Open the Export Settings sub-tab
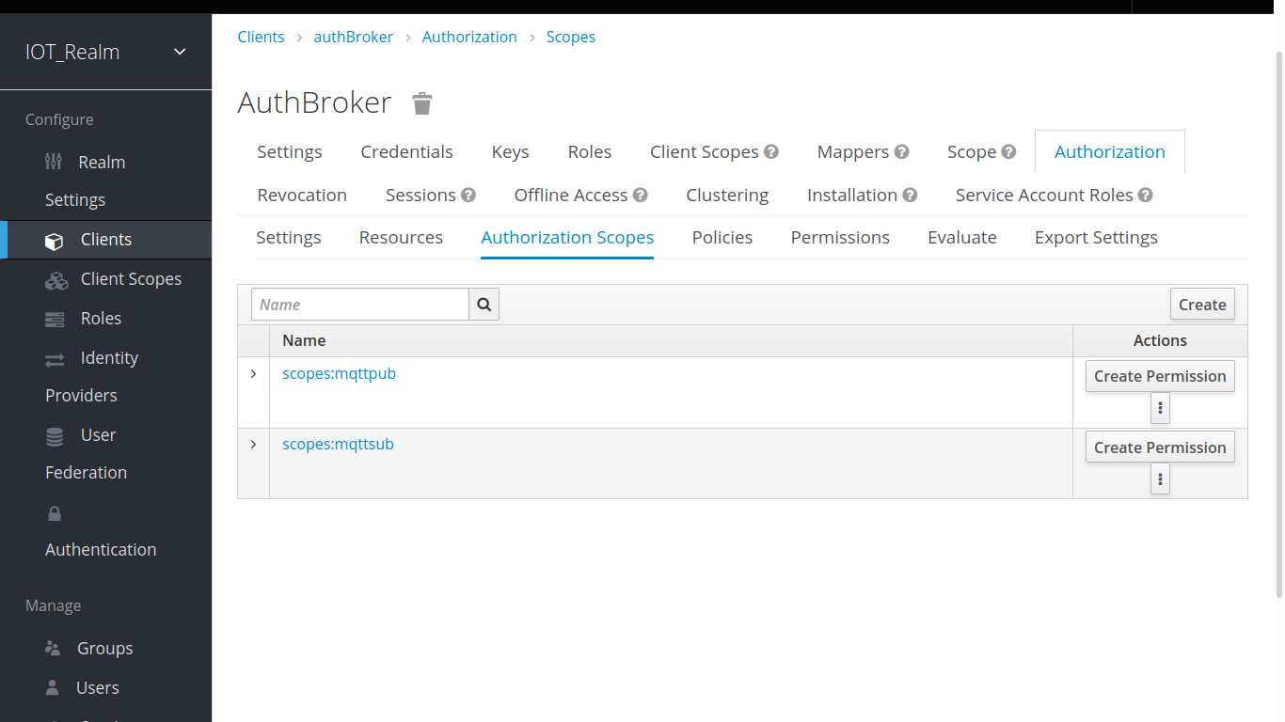Viewport: 1285px width, 722px height. tap(1096, 237)
